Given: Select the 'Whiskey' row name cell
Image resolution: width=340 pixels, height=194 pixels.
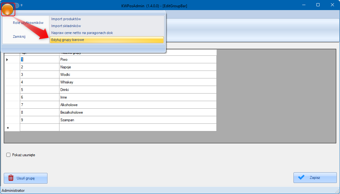Looking at the screenshot, I should [137, 82].
